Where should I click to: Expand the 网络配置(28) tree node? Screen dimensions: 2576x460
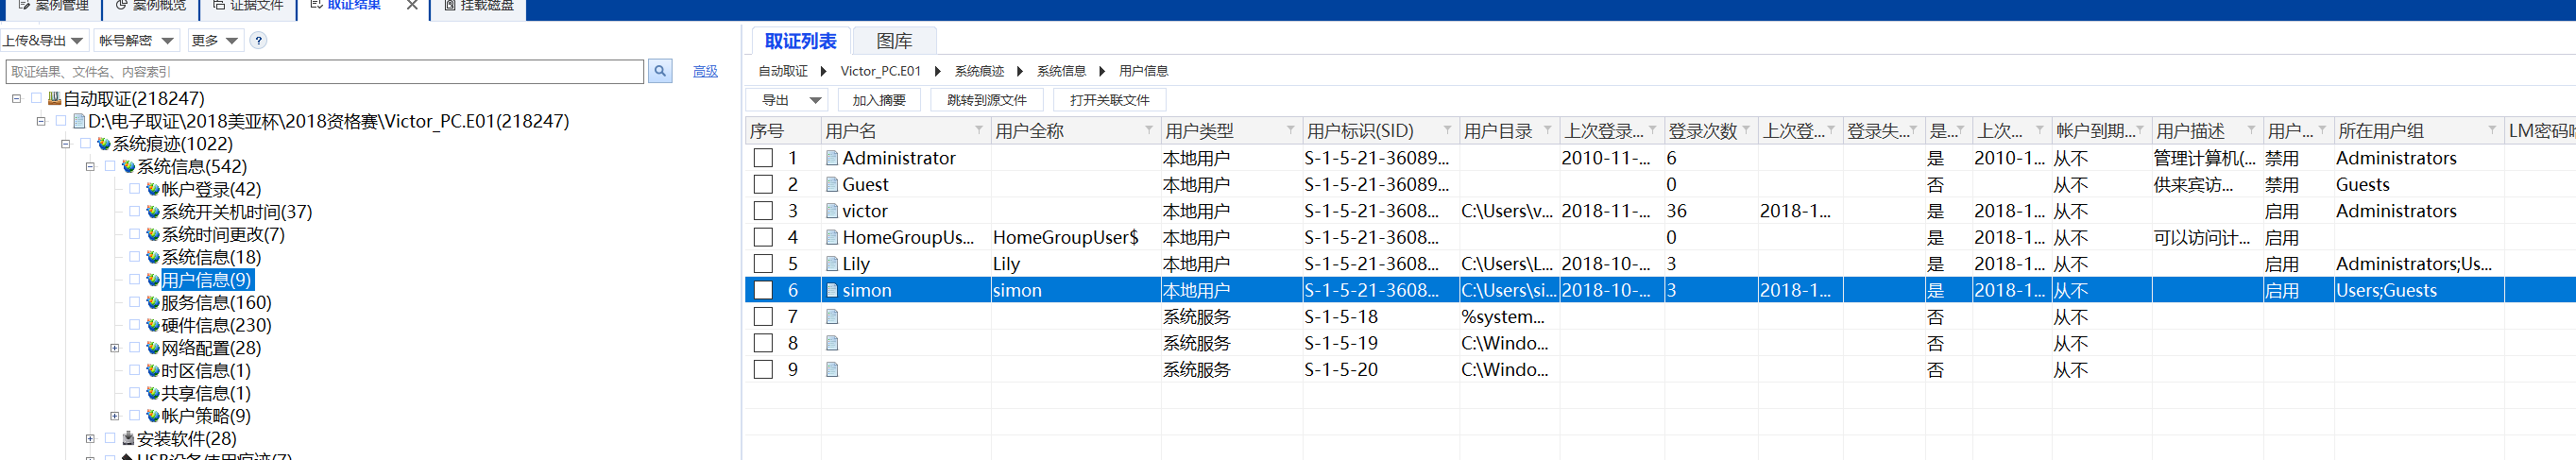click(115, 348)
